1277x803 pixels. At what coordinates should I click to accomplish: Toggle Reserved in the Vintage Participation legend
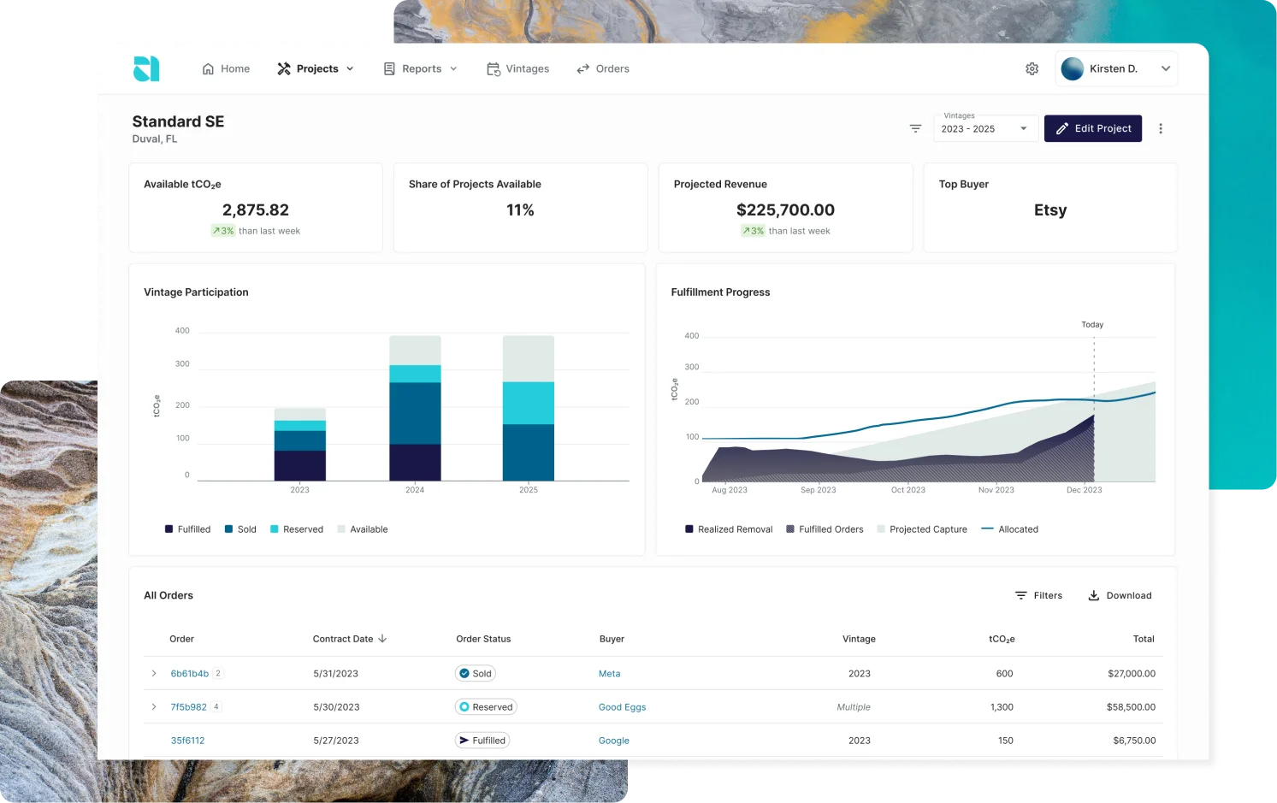click(x=297, y=528)
